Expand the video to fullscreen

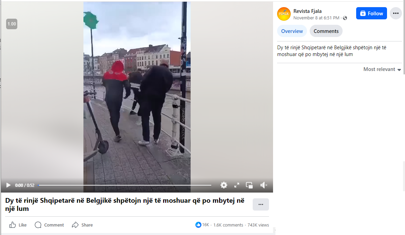[x=237, y=185]
